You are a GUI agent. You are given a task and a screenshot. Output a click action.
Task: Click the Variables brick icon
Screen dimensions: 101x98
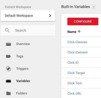[x=8, y=81]
